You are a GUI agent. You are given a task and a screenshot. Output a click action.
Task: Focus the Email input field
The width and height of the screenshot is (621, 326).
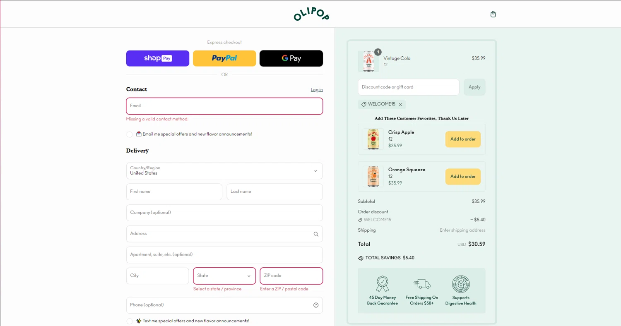(224, 106)
